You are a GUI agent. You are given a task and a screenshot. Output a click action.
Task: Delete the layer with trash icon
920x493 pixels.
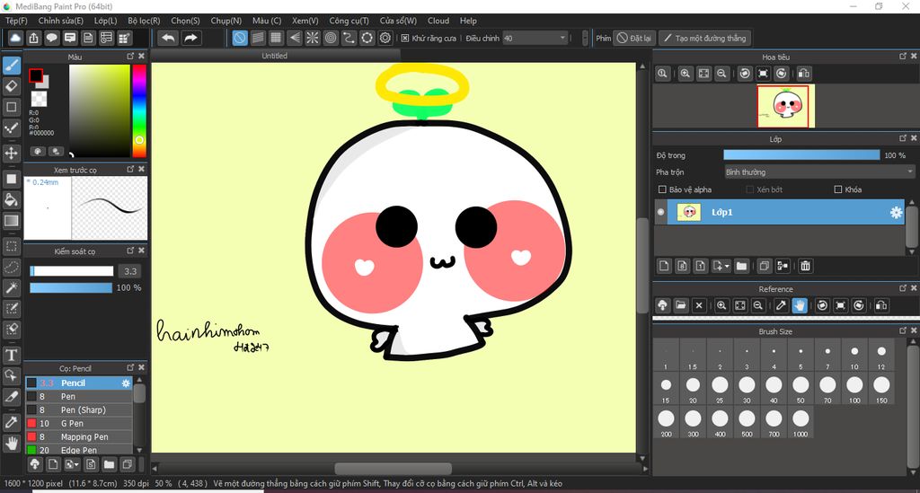point(806,266)
